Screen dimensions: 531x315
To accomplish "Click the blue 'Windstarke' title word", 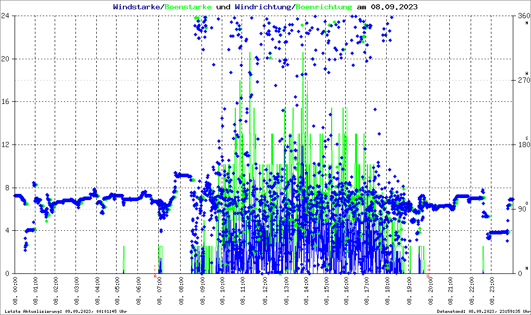I will point(136,7).
